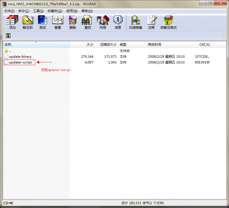This screenshot has width=229, height=208.
Task: Click size value 279,144
Action: tap(87, 57)
